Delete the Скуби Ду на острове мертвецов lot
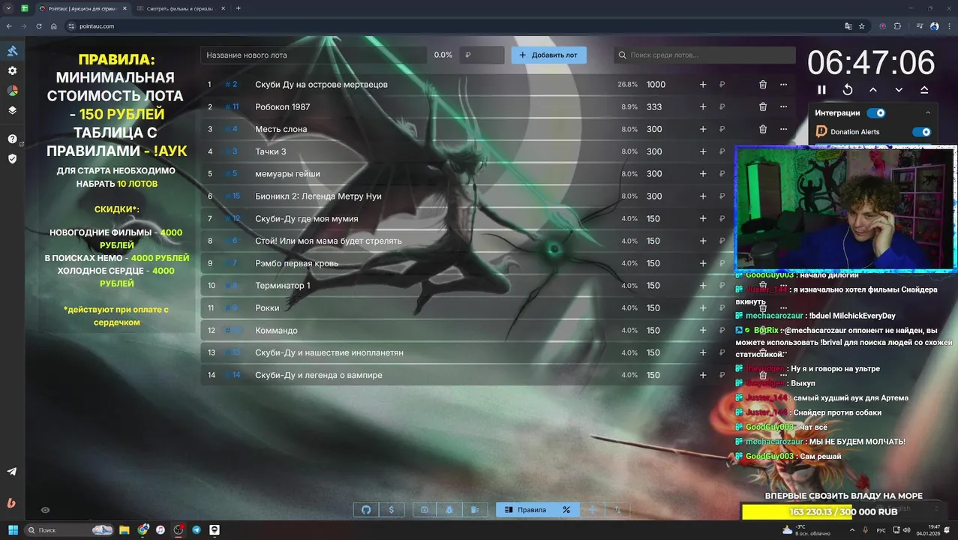Image resolution: width=958 pixels, height=540 pixels. pos(763,85)
